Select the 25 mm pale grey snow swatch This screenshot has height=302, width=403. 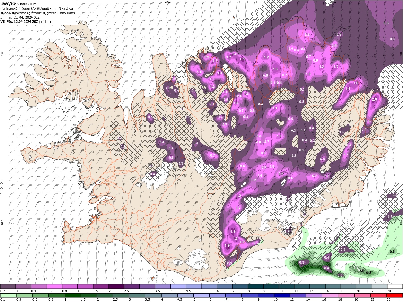pos(379,287)
